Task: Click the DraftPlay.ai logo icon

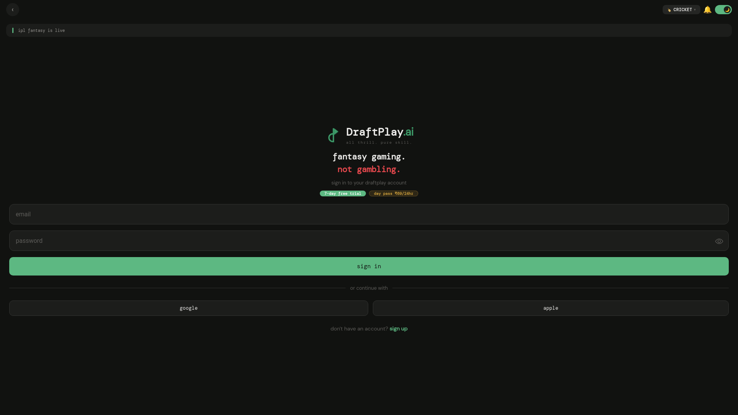Action: point(333,135)
